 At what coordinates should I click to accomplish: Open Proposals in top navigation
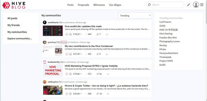click(83, 5)
